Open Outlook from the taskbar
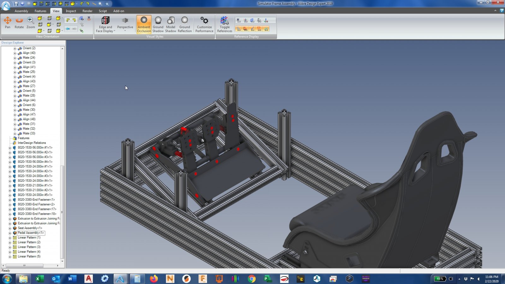 click(56, 279)
